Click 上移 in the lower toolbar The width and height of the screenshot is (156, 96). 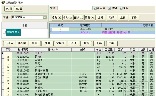[x=99, y=44]
